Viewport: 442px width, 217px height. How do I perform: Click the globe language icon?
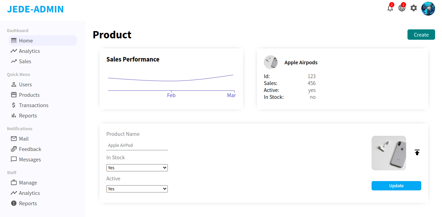pos(402,8)
